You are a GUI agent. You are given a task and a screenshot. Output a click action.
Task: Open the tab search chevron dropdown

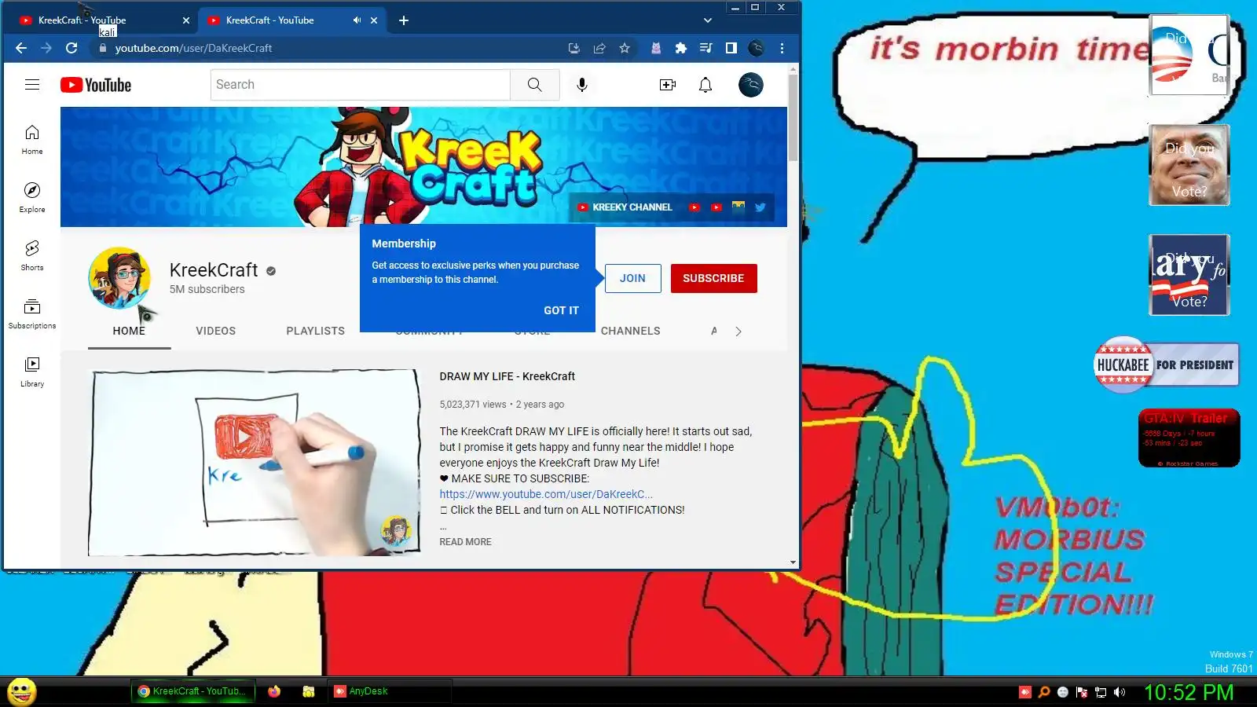coord(708,20)
